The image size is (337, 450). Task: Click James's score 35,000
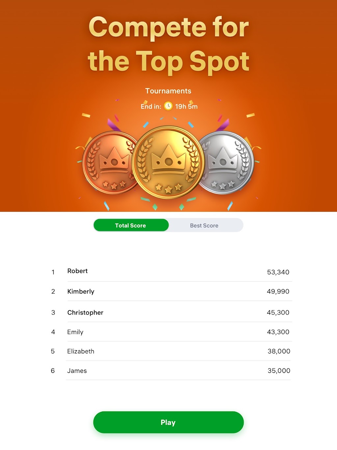[x=279, y=371]
